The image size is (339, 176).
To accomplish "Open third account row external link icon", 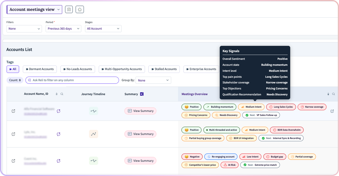I will pyautogui.click(x=13, y=161).
